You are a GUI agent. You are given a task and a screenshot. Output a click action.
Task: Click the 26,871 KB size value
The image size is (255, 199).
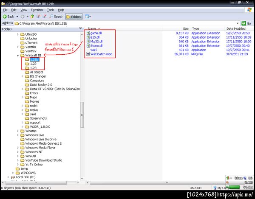[x=181, y=54]
